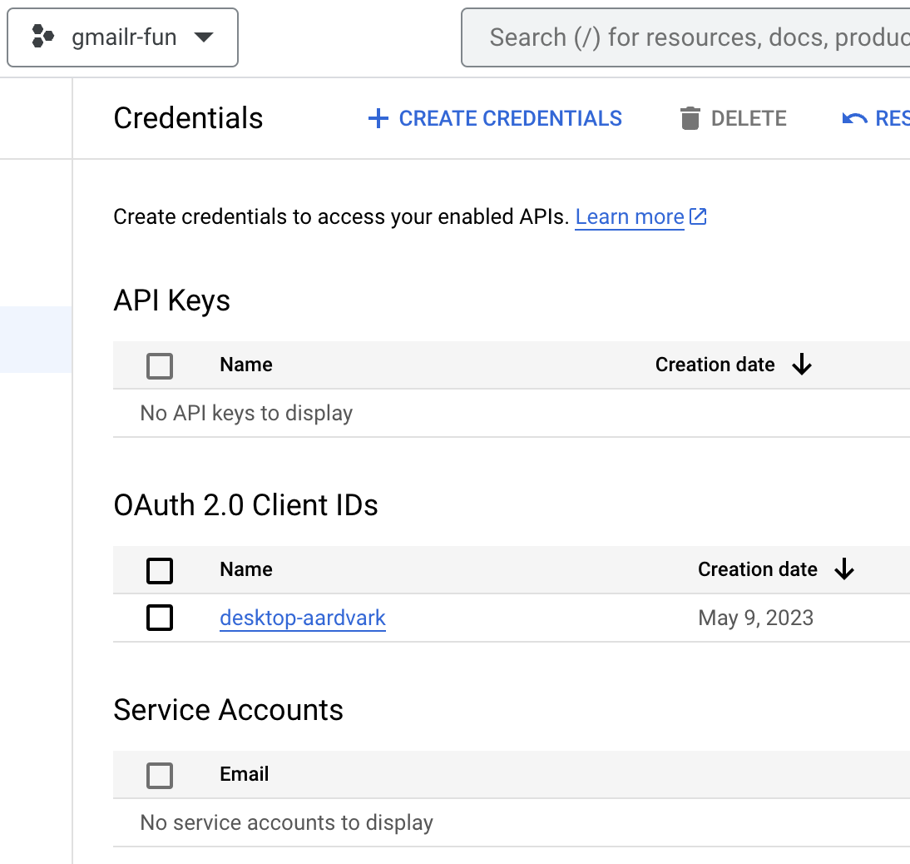The height and width of the screenshot is (864, 910).
Task: Select the DELETE toolbar action
Action: click(x=732, y=118)
